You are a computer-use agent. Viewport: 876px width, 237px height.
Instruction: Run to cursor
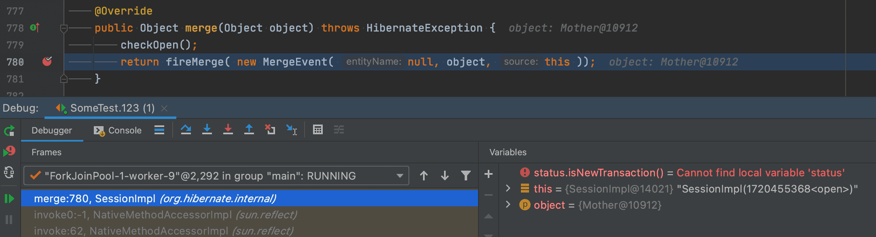291,130
